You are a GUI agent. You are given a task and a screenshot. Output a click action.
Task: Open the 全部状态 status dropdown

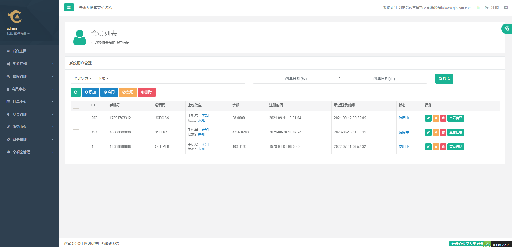coord(83,79)
